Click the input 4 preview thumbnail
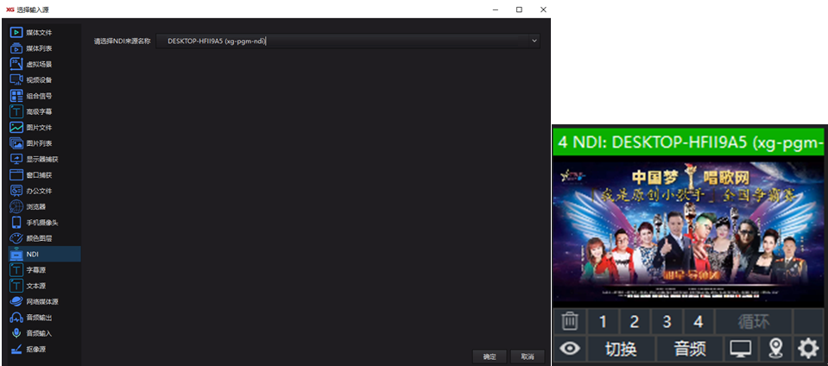Viewport: 828px width, 366px height. tap(689, 232)
